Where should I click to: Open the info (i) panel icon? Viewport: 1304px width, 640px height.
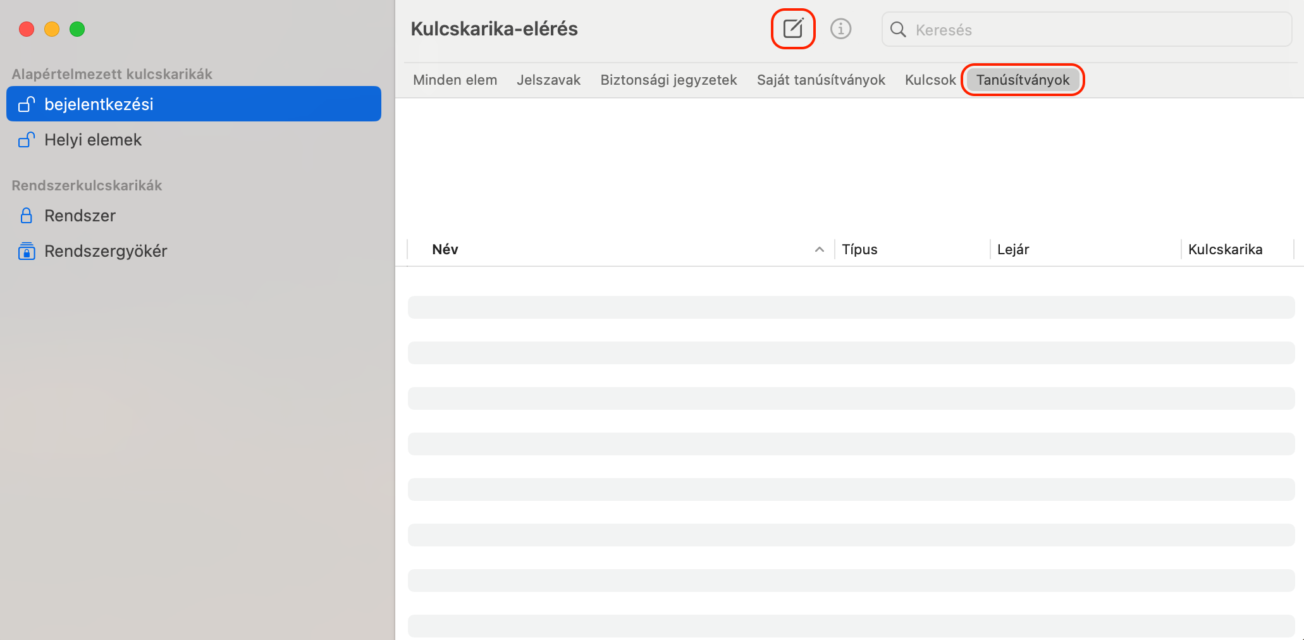(x=841, y=28)
